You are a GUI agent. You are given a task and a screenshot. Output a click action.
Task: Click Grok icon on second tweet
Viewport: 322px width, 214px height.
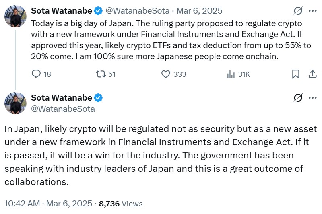click(298, 98)
